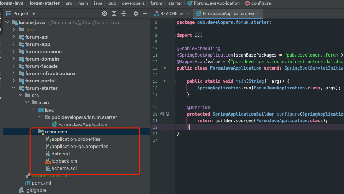344x194 pixels.
Task: Click the @ gutter marker on line 20
Action: point(168,114)
